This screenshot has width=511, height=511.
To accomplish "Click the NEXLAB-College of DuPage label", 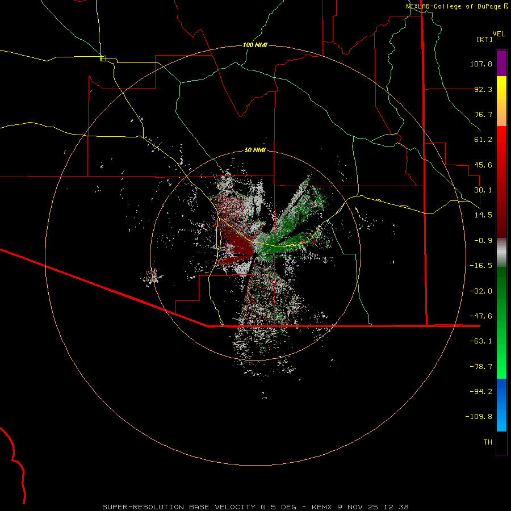I will (x=456, y=6).
